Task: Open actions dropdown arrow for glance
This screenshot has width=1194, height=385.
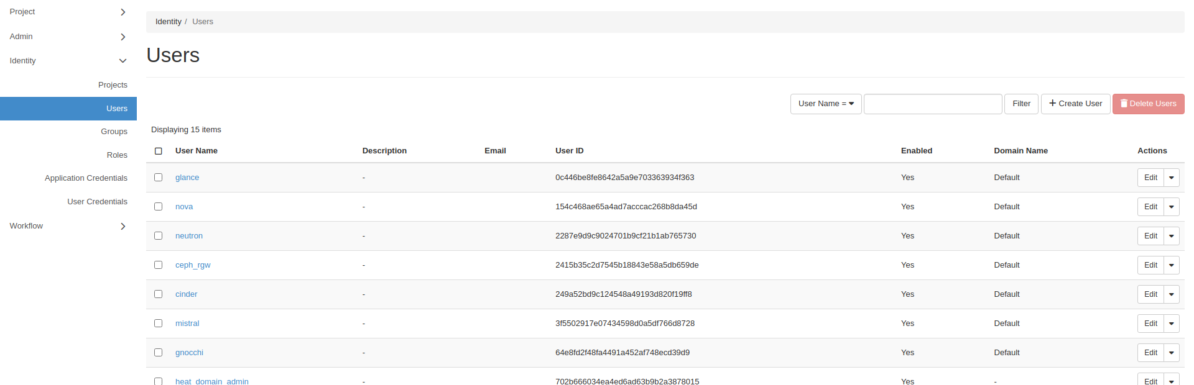Action: click(x=1172, y=178)
